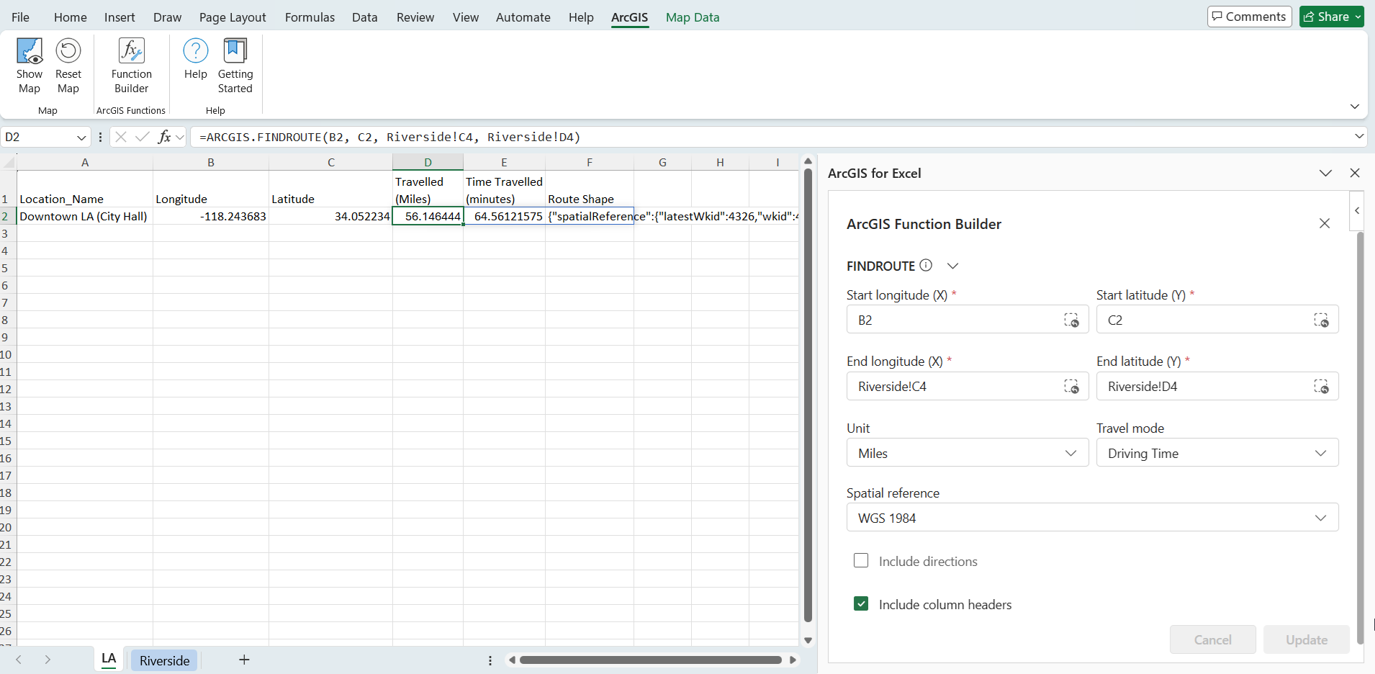Viewport: 1375px width, 674px height.
Task: Pick cell range for End latitude
Action: tap(1321, 387)
